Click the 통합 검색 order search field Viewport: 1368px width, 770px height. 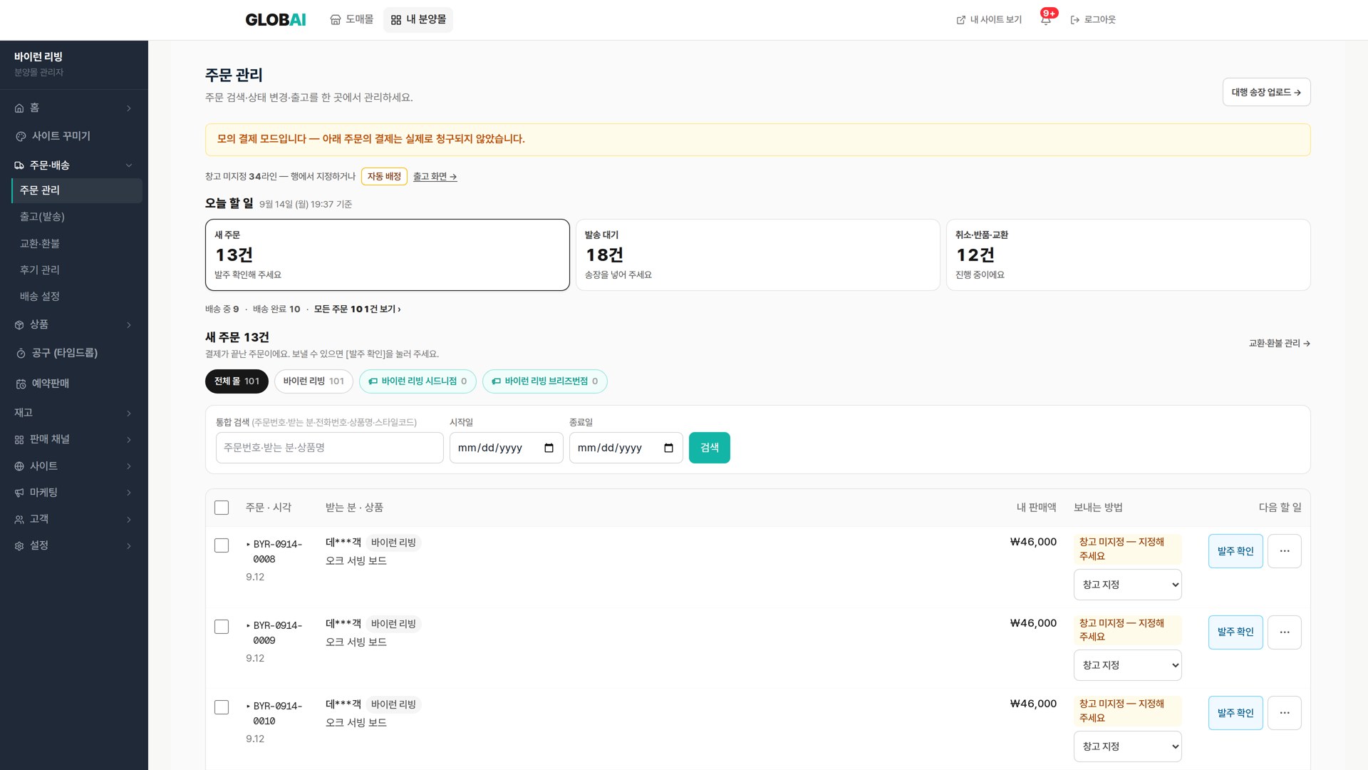329,448
